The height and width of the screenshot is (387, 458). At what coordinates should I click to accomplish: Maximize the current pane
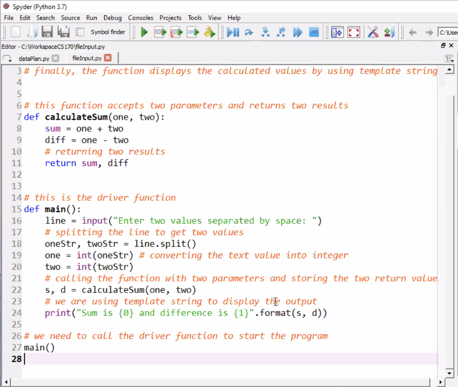[x=337, y=32]
